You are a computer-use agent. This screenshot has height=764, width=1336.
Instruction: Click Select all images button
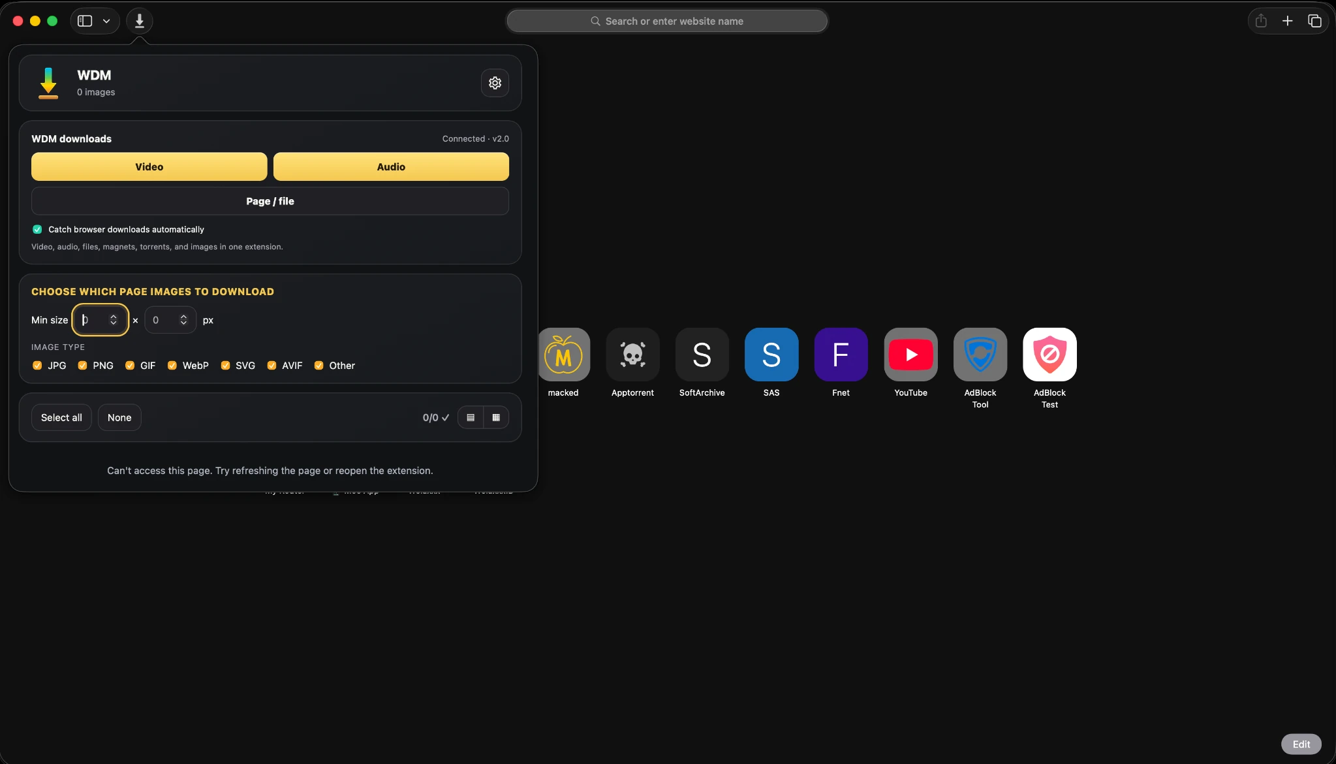[x=61, y=417]
